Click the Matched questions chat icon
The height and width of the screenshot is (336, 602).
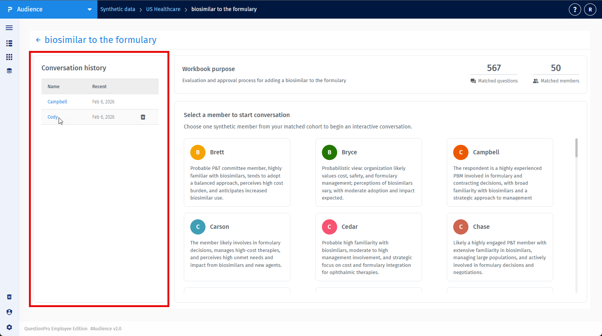473,81
